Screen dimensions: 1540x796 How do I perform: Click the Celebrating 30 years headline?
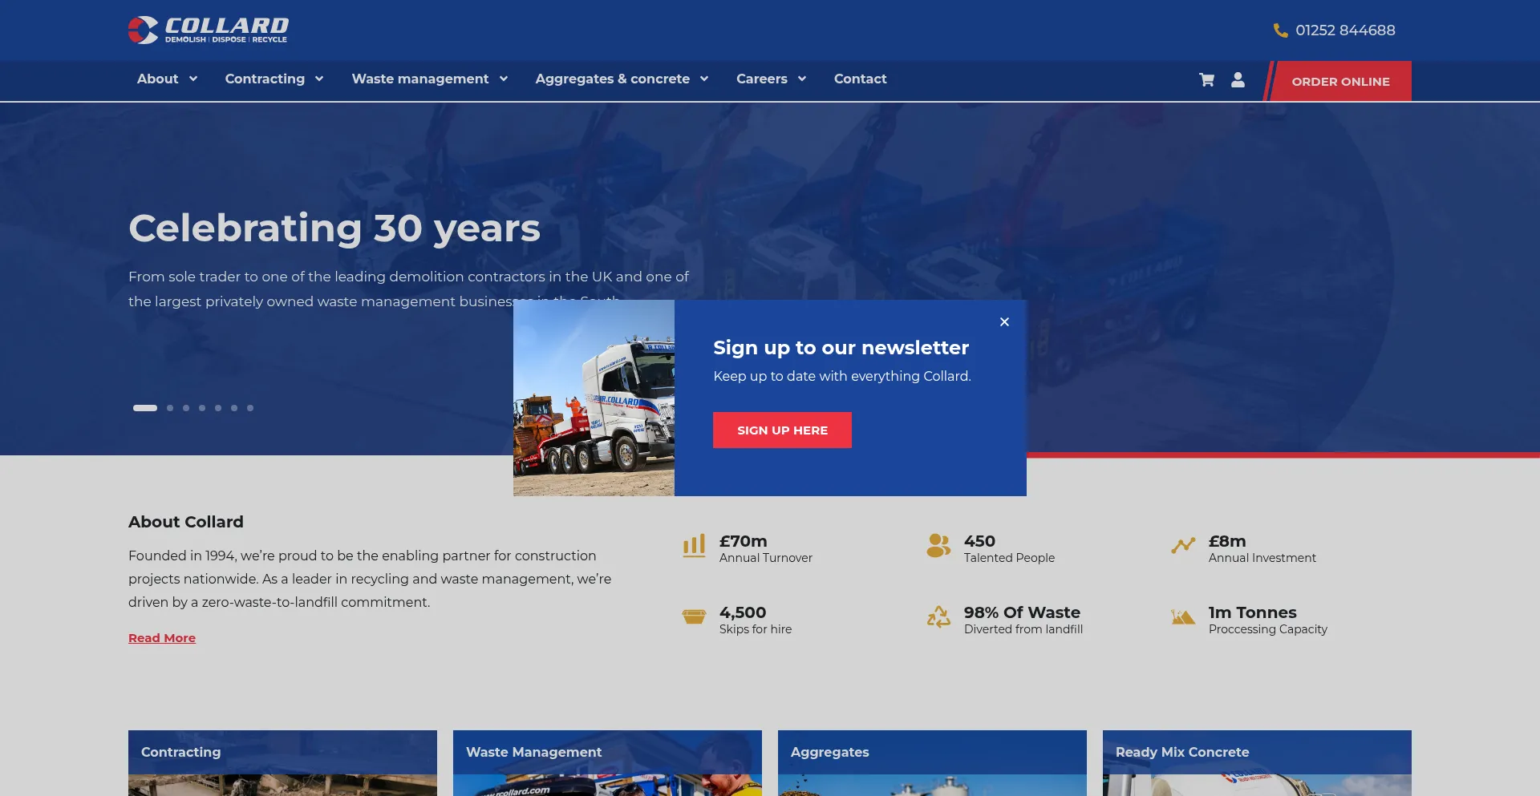pos(334,228)
